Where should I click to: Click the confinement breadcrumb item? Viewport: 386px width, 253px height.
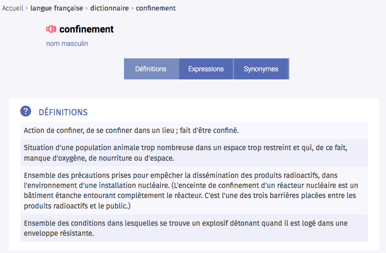click(156, 8)
